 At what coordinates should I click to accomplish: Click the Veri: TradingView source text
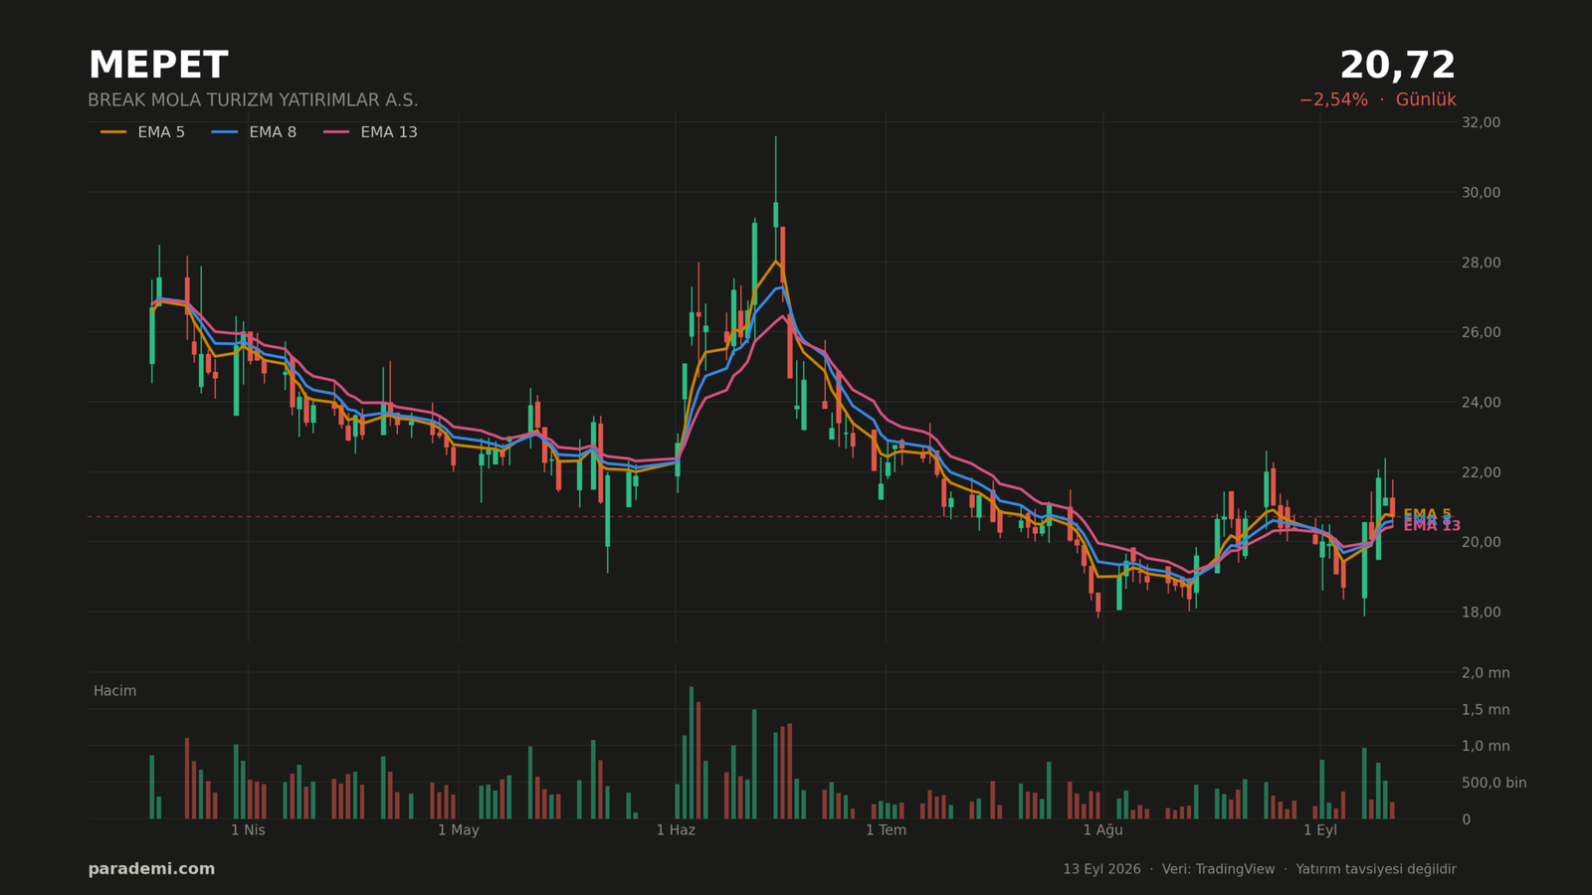tap(1218, 869)
